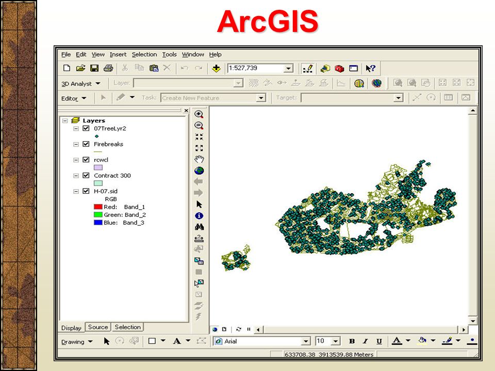Open the Editor menu dropdown

[x=74, y=98]
